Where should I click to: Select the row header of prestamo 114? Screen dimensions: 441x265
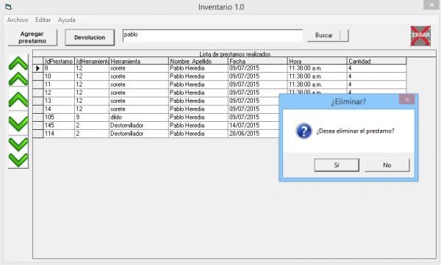(x=38, y=134)
